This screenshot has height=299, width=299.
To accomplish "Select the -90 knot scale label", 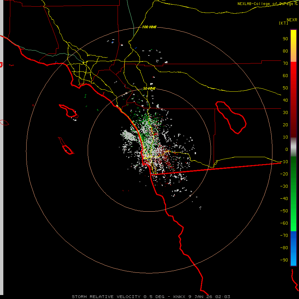I will 284,260.
